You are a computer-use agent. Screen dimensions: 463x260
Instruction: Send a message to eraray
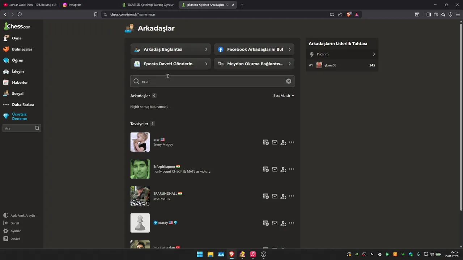point(275,223)
